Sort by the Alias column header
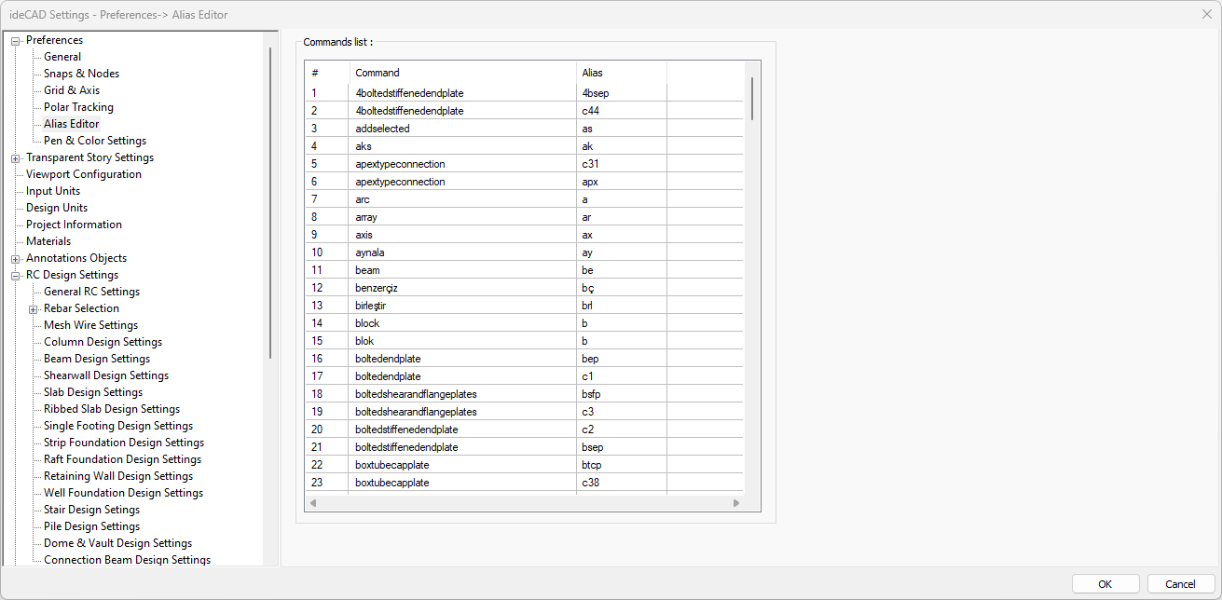1222x600 pixels. point(622,73)
